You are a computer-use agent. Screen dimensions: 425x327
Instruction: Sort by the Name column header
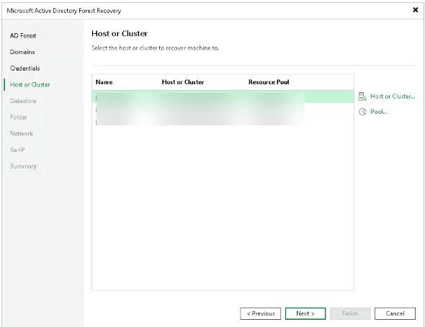click(x=104, y=82)
